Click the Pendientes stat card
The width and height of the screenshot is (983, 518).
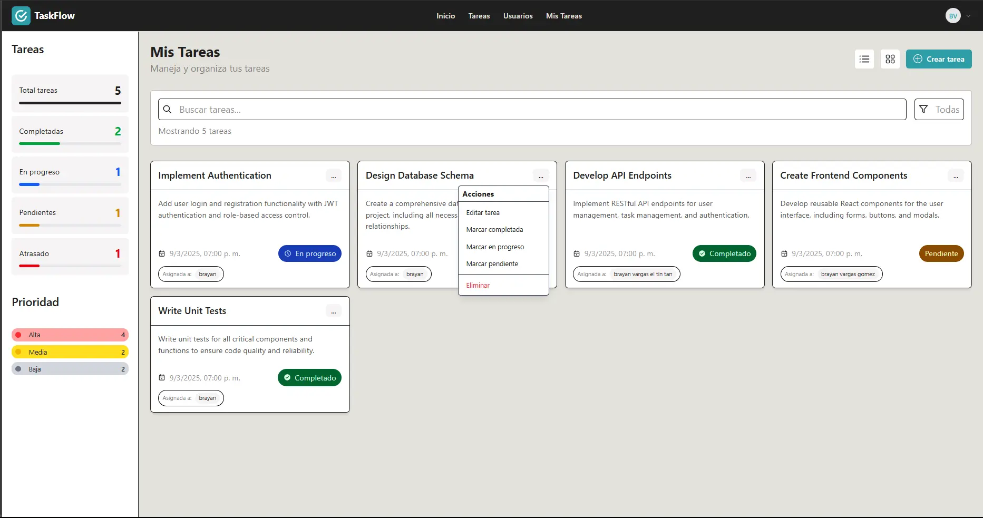tap(70, 216)
